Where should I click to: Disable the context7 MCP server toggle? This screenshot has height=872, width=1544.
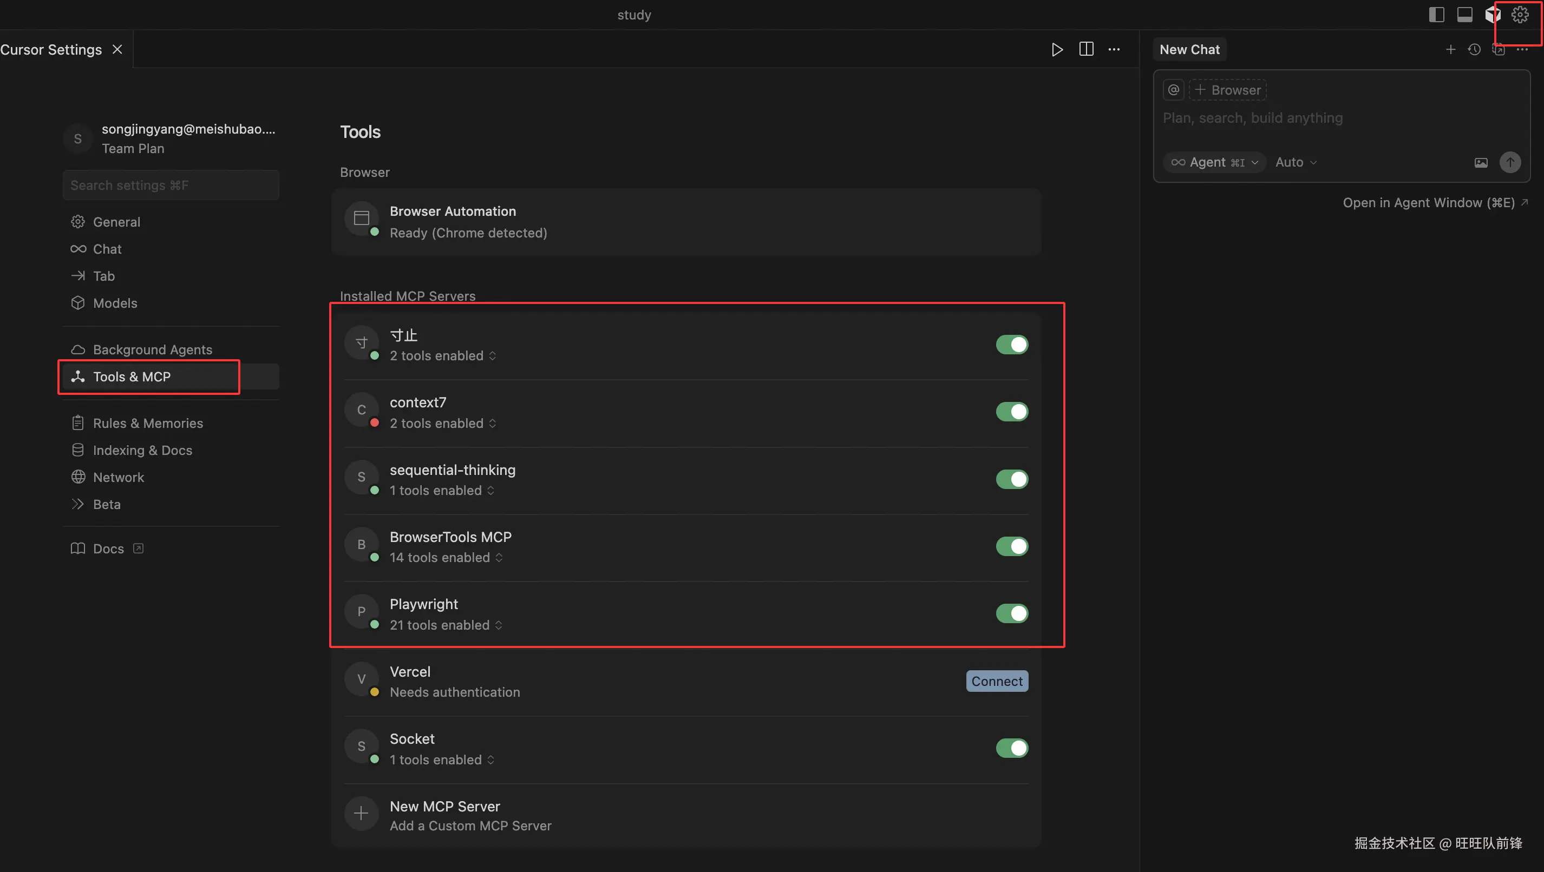(x=1012, y=412)
